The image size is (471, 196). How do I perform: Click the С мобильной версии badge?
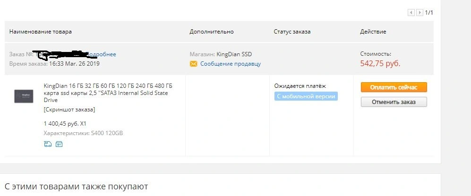point(306,96)
